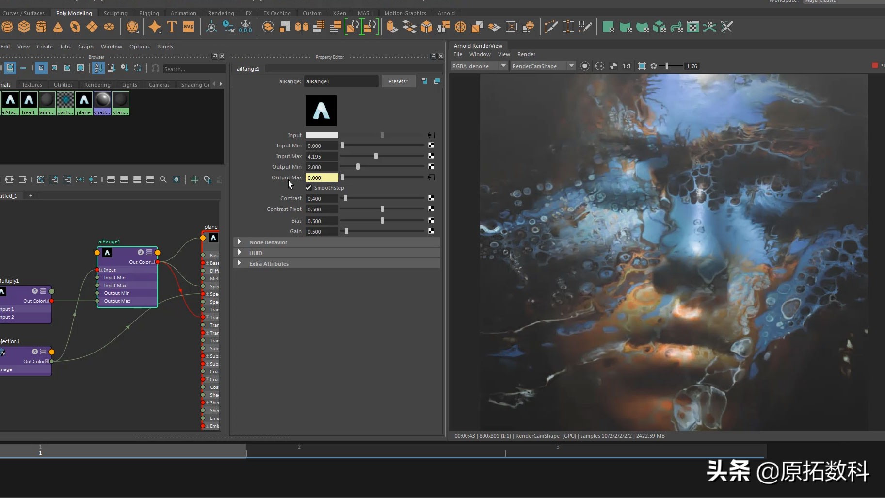Click the 1:1 zoom icon in RenderView
The width and height of the screenshot is (885, 498).
pyautogui.click(x=627, y=66)
